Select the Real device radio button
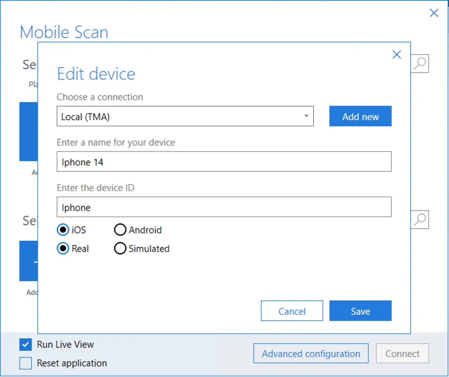This screenshot has height=377, width=449. point(63,249)
